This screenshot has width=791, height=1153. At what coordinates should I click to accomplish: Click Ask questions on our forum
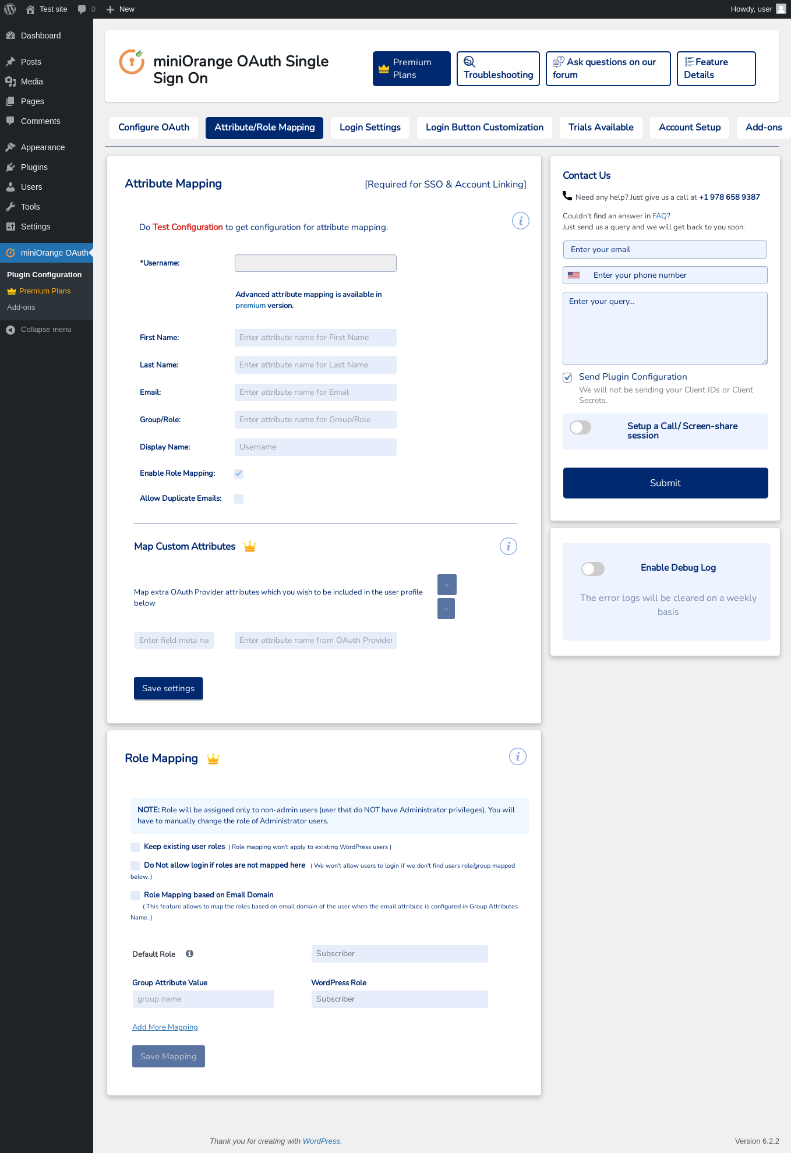608,69
